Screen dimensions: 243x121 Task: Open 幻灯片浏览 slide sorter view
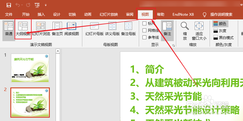(41, 29)
